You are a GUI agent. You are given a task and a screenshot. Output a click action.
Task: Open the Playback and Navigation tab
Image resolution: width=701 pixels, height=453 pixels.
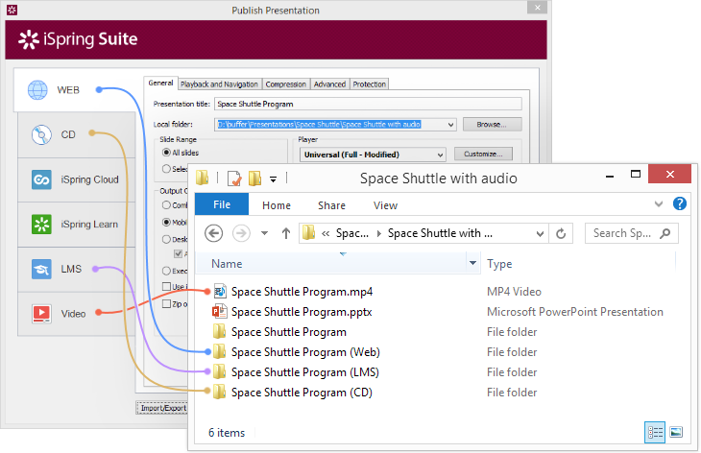point(219,84)
